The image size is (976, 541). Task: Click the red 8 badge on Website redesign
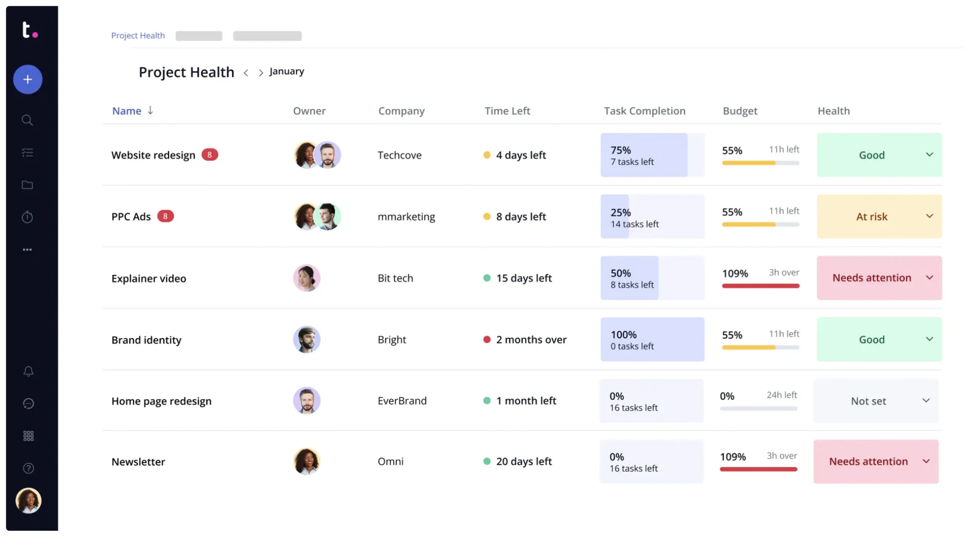click(210, 155)
